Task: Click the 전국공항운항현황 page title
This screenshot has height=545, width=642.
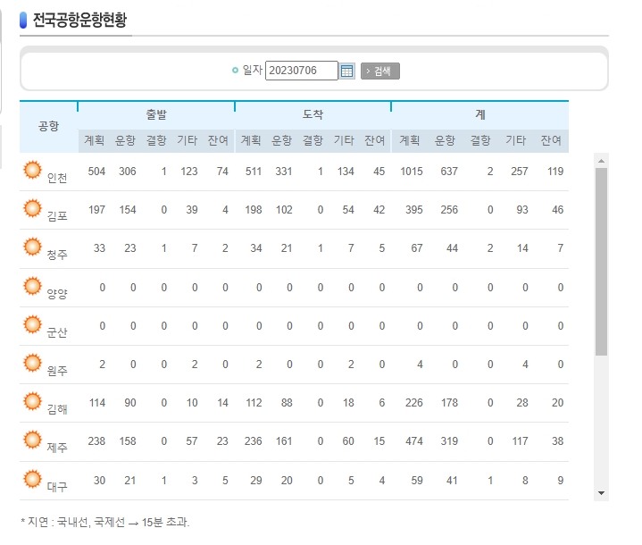Action: 79,20
